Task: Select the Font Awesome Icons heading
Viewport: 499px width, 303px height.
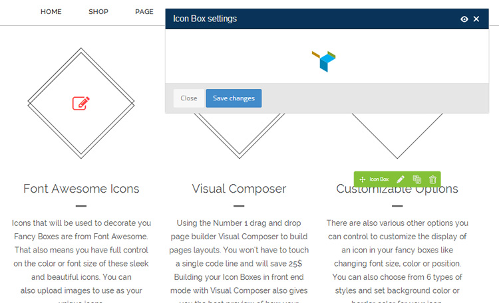Action: 81,189
